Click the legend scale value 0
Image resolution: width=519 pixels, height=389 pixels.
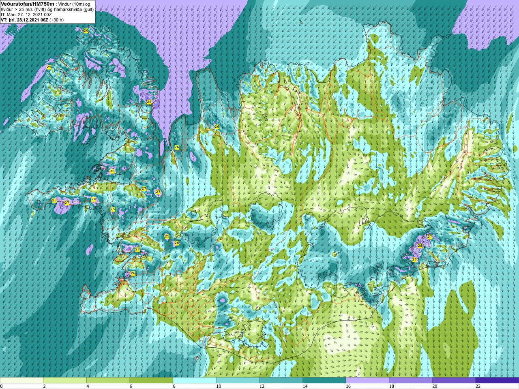2,386
